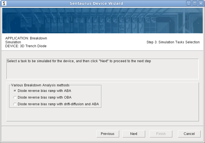Cancel the Sentaurus Device Wizard
This screenshot has width=205, height=143.
(189, 134)
